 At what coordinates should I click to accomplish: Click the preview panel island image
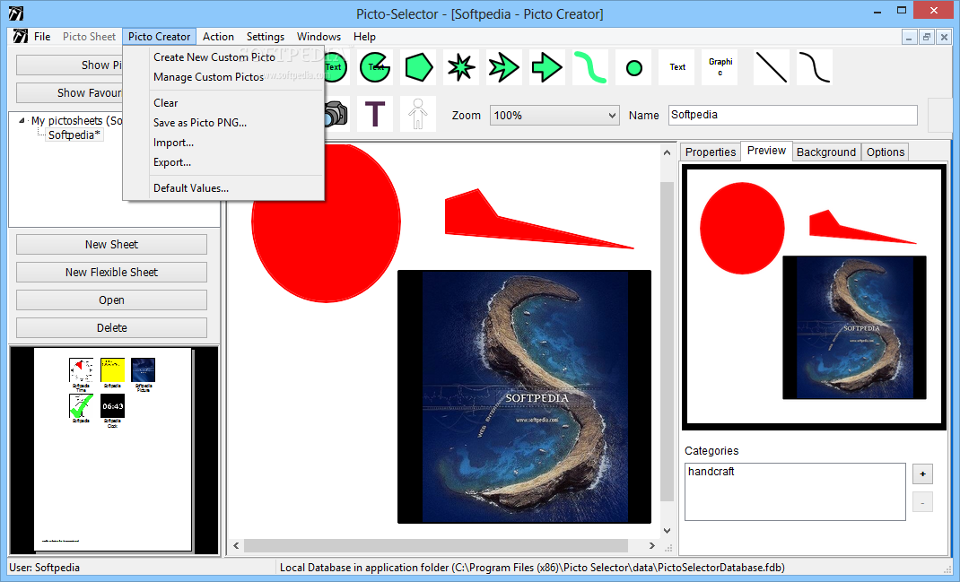854,327
